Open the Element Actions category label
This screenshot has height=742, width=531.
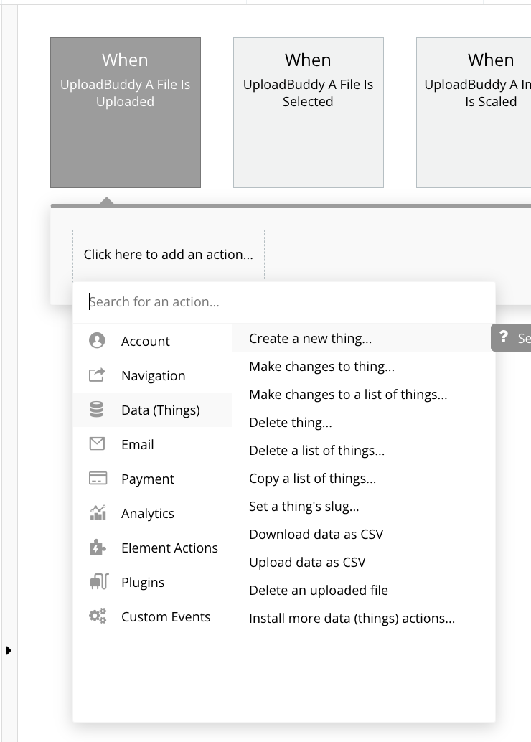[169, 548]
